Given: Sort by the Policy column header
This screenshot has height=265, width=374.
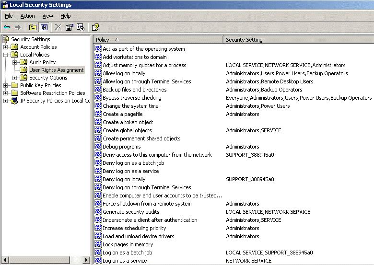Looking at the screenshot, I should [x=158, y=40].
